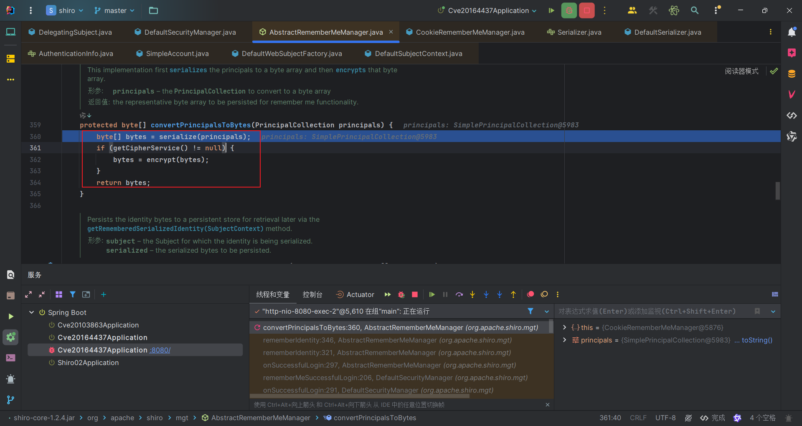Viewport: 802px width, 426px height.
Task: Toggle Reader Mode label in editor
Action: click(x=741, y=71)
